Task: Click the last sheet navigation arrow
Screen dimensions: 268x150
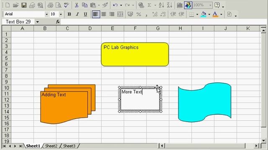Action: (x=21, y=146)
